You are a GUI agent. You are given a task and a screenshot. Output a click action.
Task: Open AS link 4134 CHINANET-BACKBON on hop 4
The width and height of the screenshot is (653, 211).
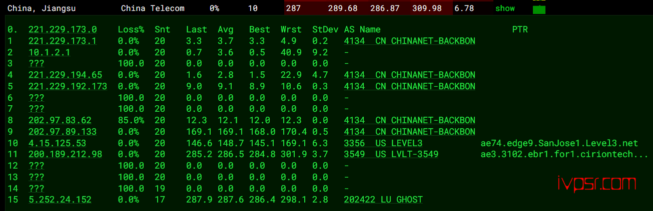tap(409, 75)
